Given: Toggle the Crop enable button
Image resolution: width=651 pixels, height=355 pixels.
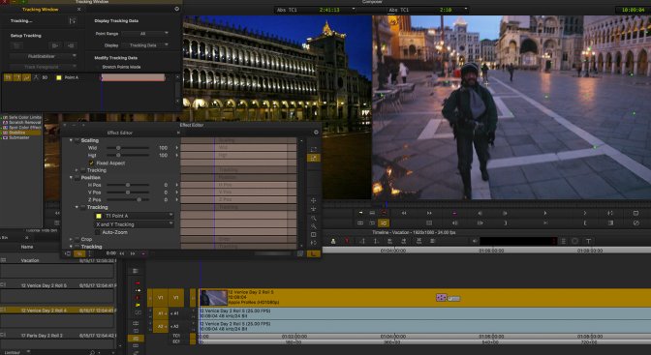Looking at the screenshot, I should pyautogui.click(x=77, y=239).
